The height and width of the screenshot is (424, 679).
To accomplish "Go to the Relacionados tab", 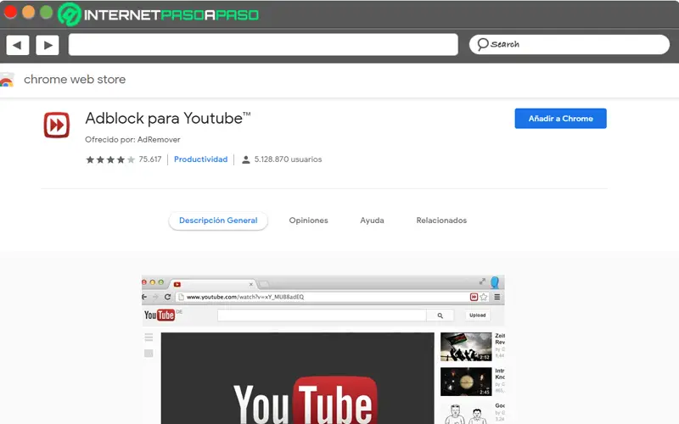I will click(441, 220).
